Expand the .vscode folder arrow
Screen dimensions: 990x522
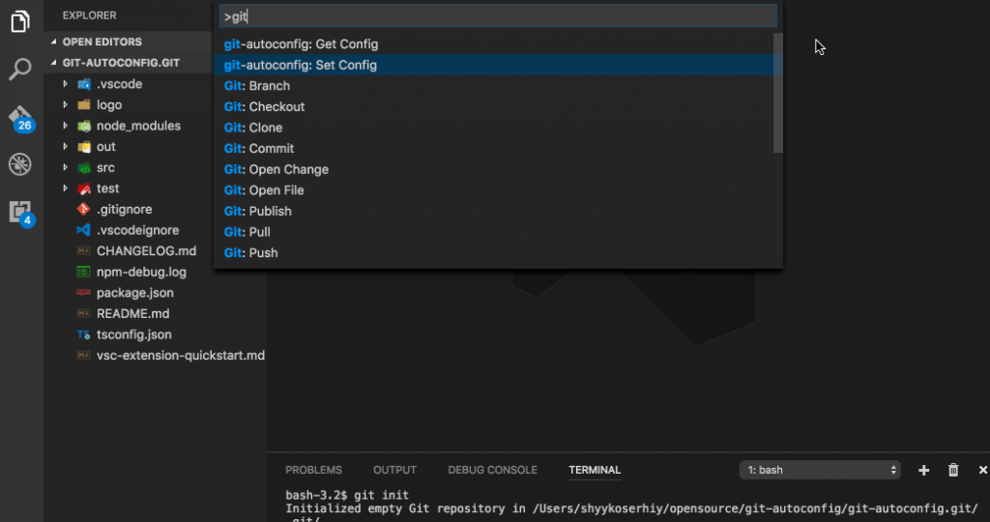[65, 84]
